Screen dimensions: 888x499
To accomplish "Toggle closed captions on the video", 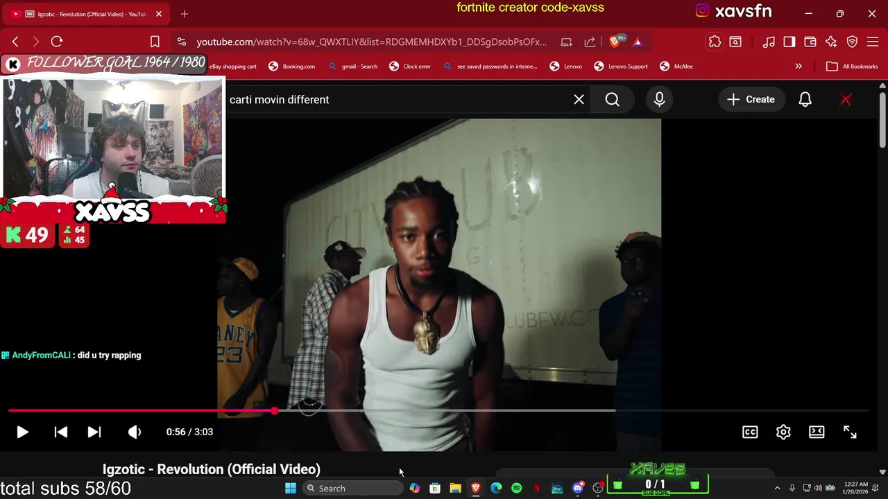I will tap(750, 432).
